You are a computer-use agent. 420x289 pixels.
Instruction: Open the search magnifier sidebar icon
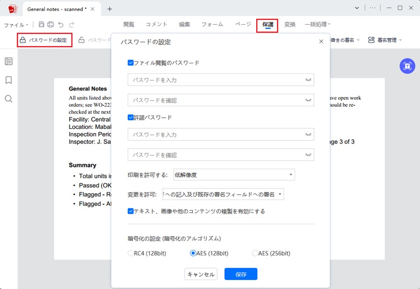click(8, 99)
